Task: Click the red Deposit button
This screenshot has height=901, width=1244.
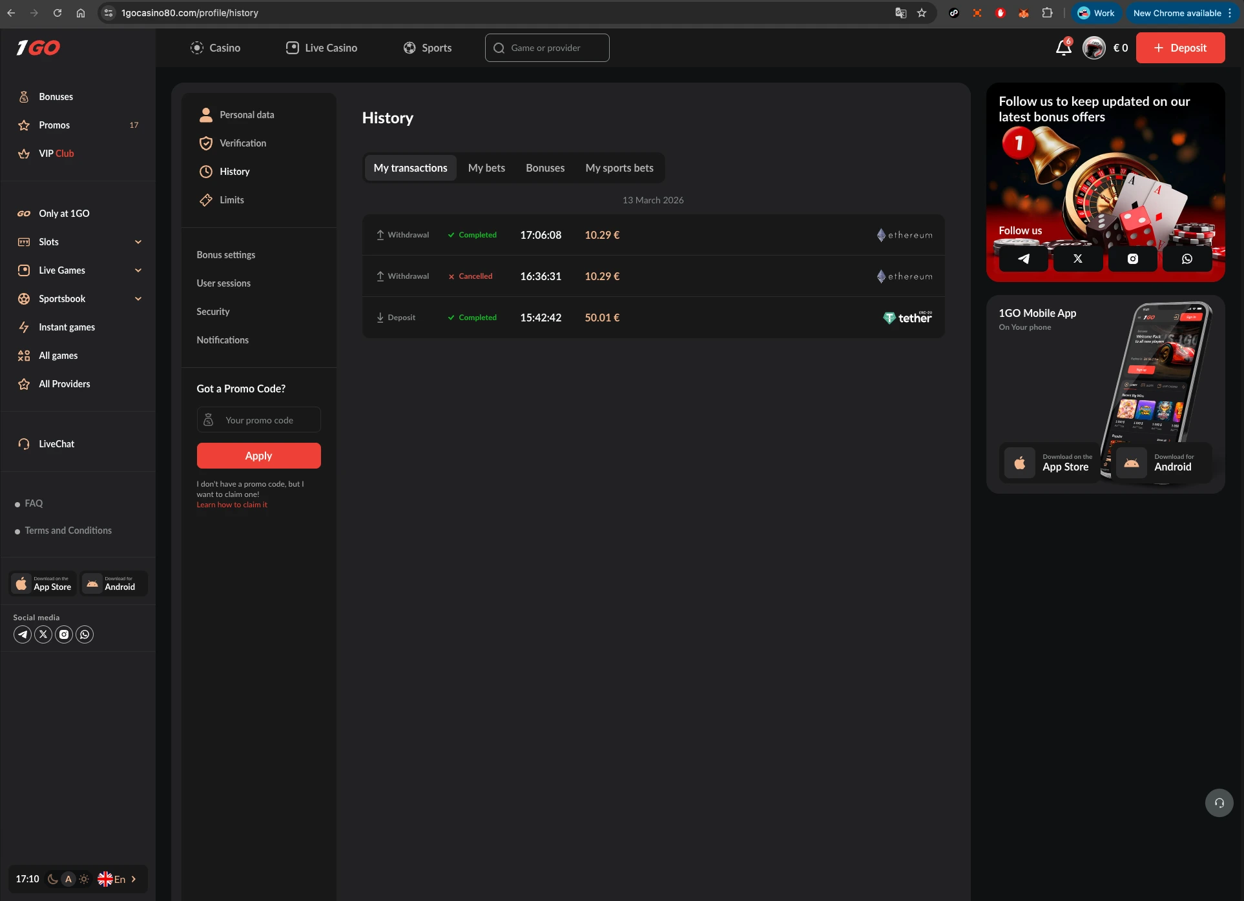Action: tap(1180, 48)
